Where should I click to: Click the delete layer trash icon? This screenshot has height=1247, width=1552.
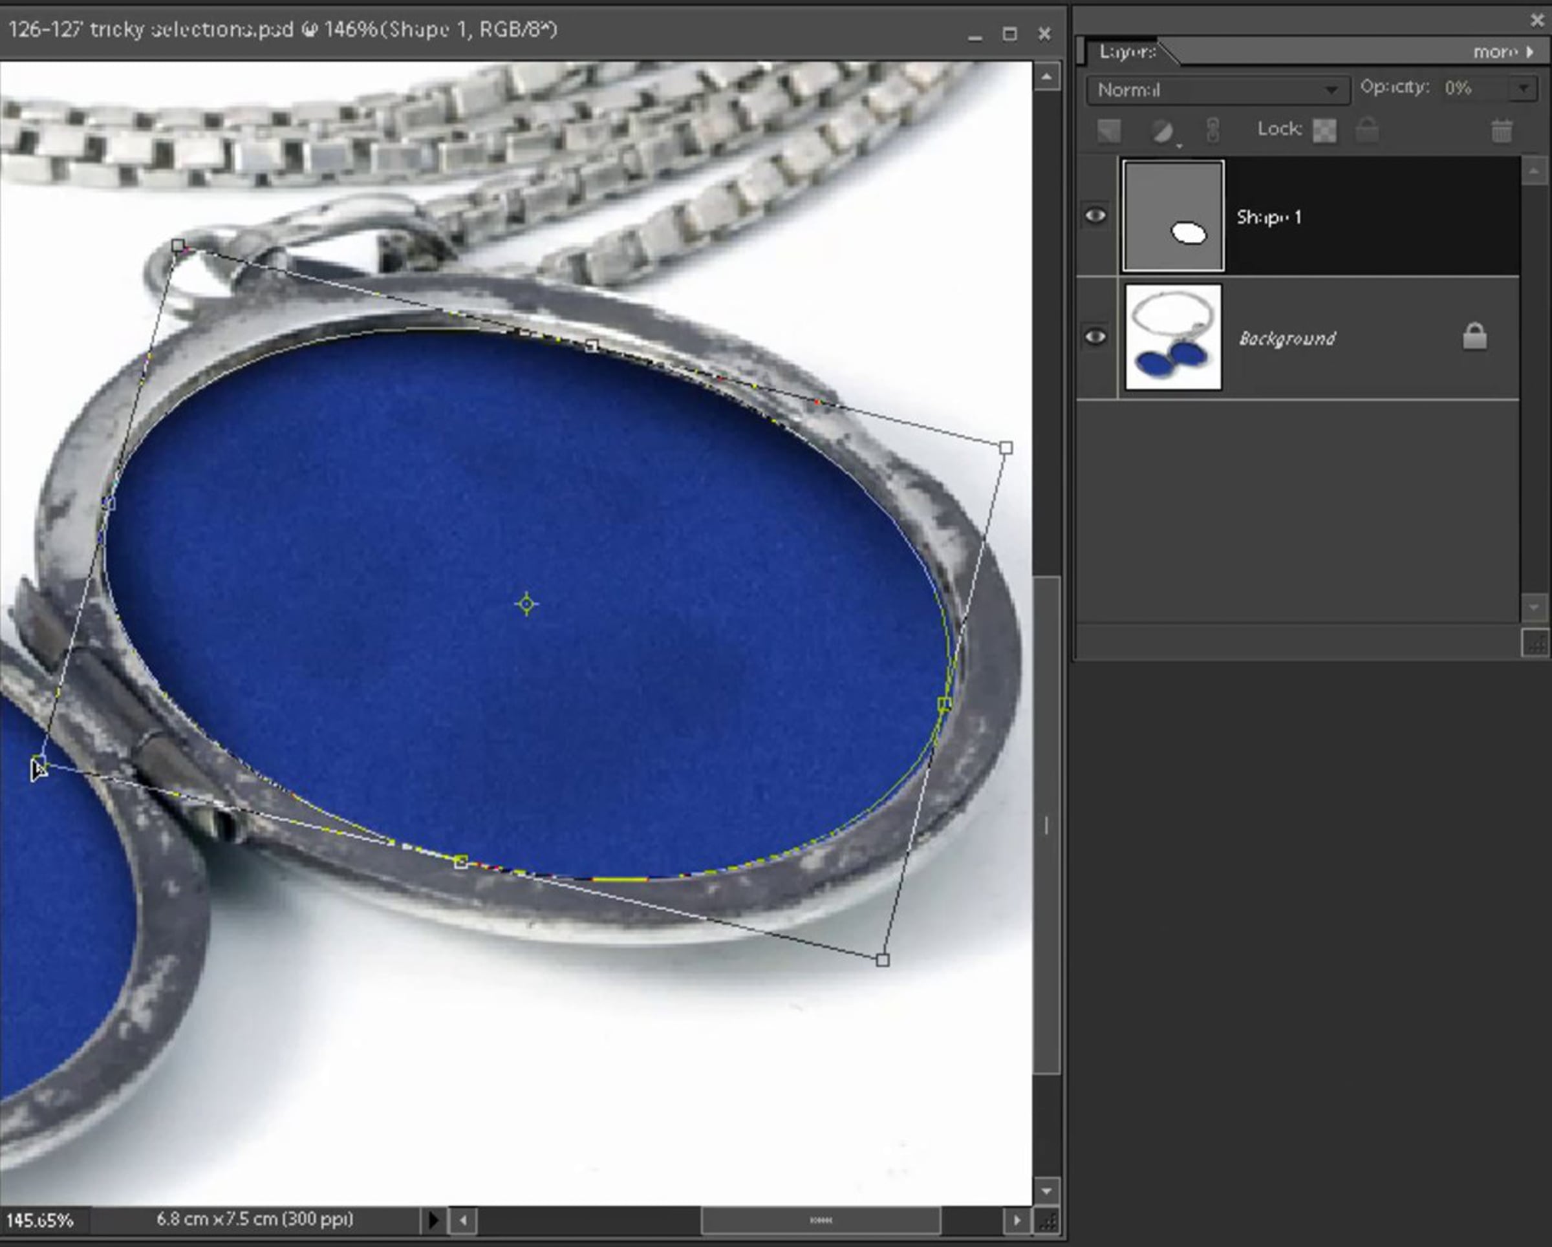coord(1502,131)
